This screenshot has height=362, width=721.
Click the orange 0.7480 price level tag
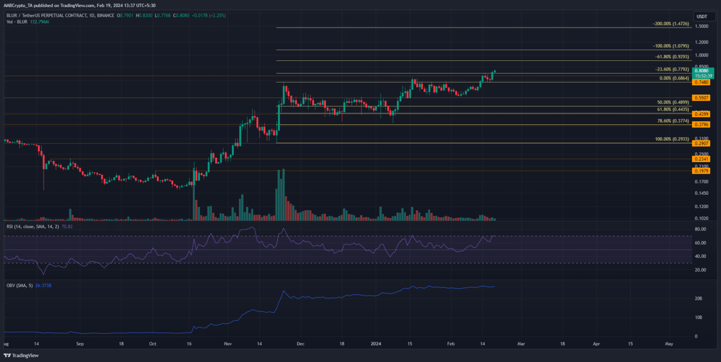point(702,82)
